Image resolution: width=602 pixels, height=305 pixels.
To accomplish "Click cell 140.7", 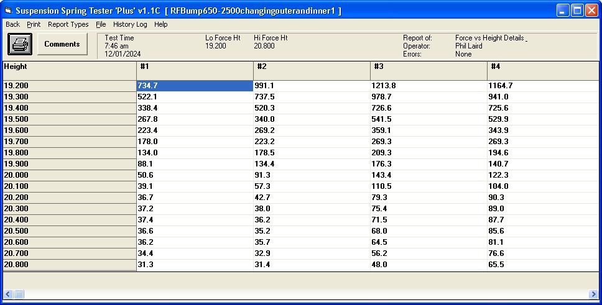I will tap(543, 164).
